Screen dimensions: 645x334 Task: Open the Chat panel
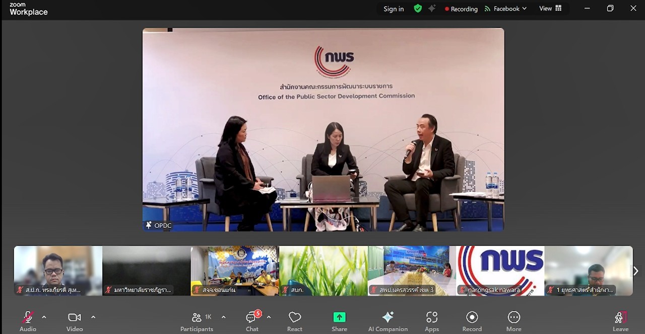point(252,321)
